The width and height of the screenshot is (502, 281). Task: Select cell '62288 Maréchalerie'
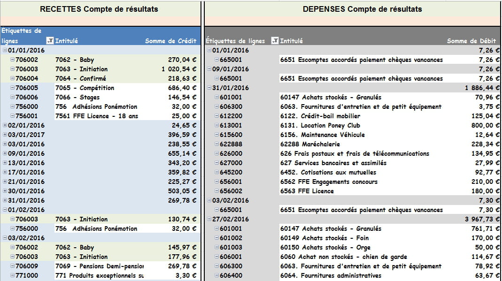click(310, 144)
